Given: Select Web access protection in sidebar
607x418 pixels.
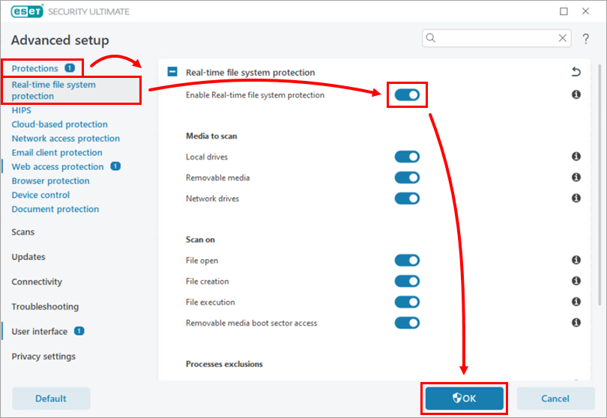Looking at the screenshot, I should point(58,166).
